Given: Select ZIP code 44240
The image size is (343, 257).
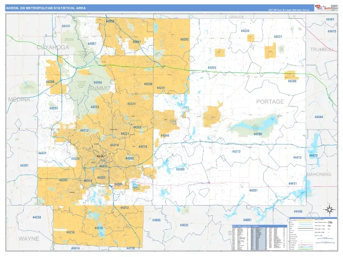Looking at the screenshot, I should point(165,135).
